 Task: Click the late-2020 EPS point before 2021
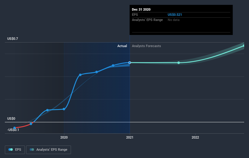click(113, 66)
